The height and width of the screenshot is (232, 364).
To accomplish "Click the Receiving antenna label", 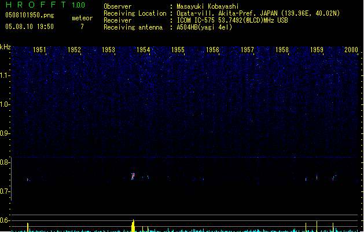I will [133, 27].
